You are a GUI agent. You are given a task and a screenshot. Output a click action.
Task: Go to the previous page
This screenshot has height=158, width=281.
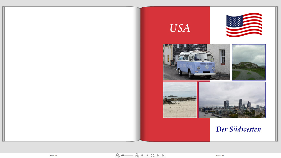coord(147,155)
